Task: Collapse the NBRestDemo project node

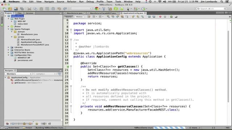Action: (5, 16)
